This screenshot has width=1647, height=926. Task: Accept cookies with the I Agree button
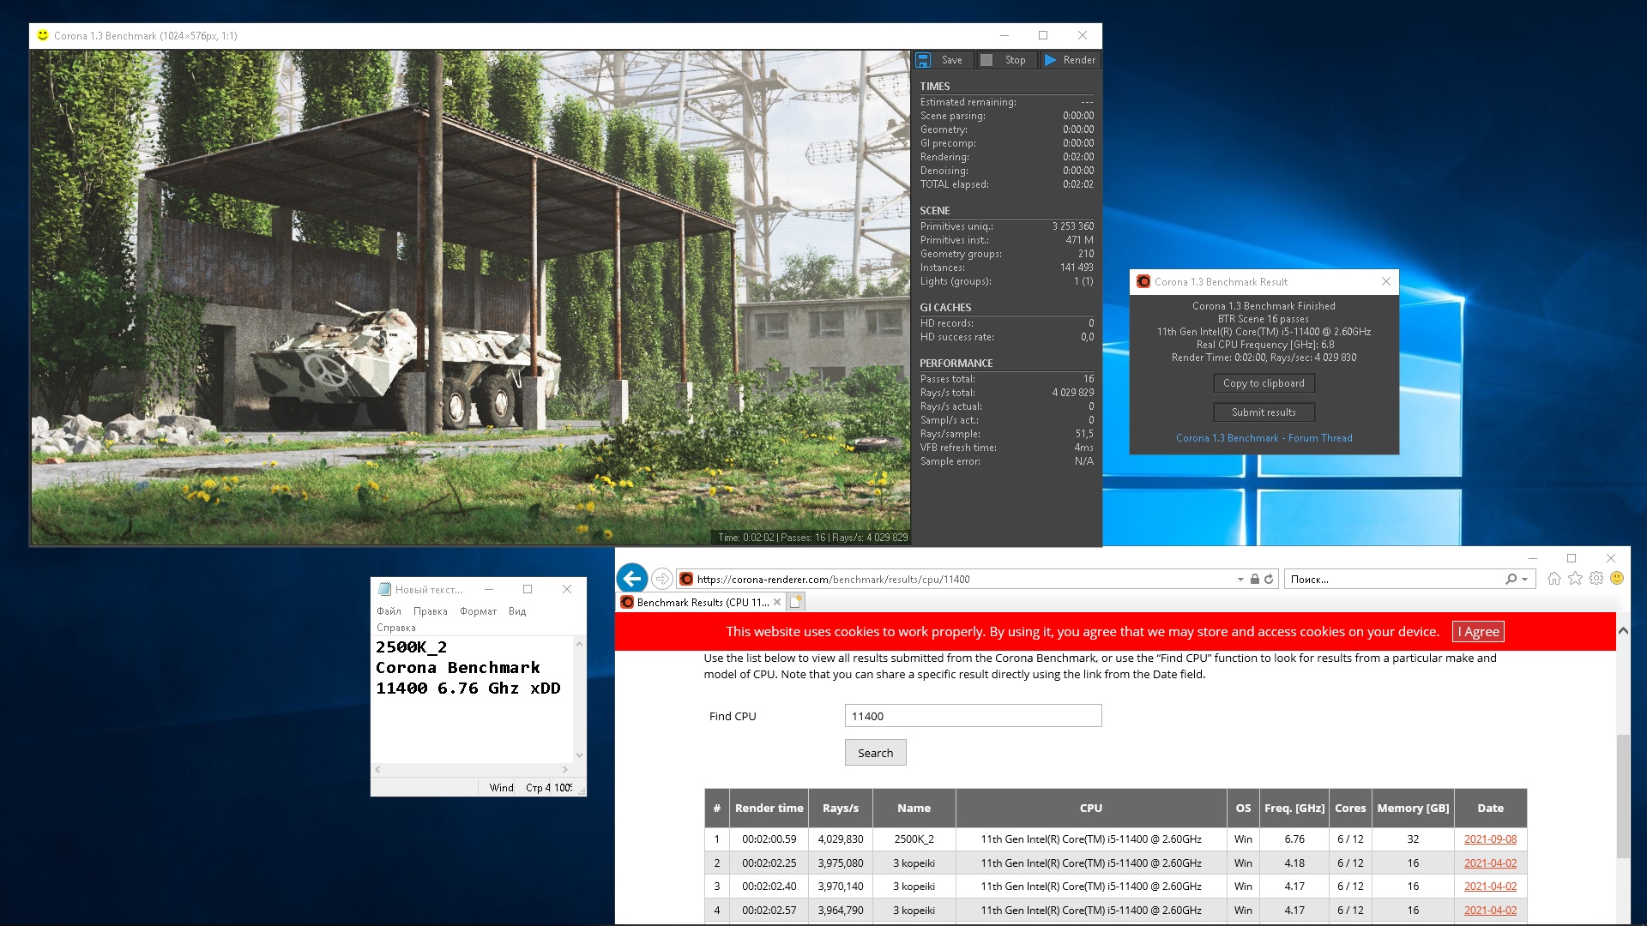1478,632
